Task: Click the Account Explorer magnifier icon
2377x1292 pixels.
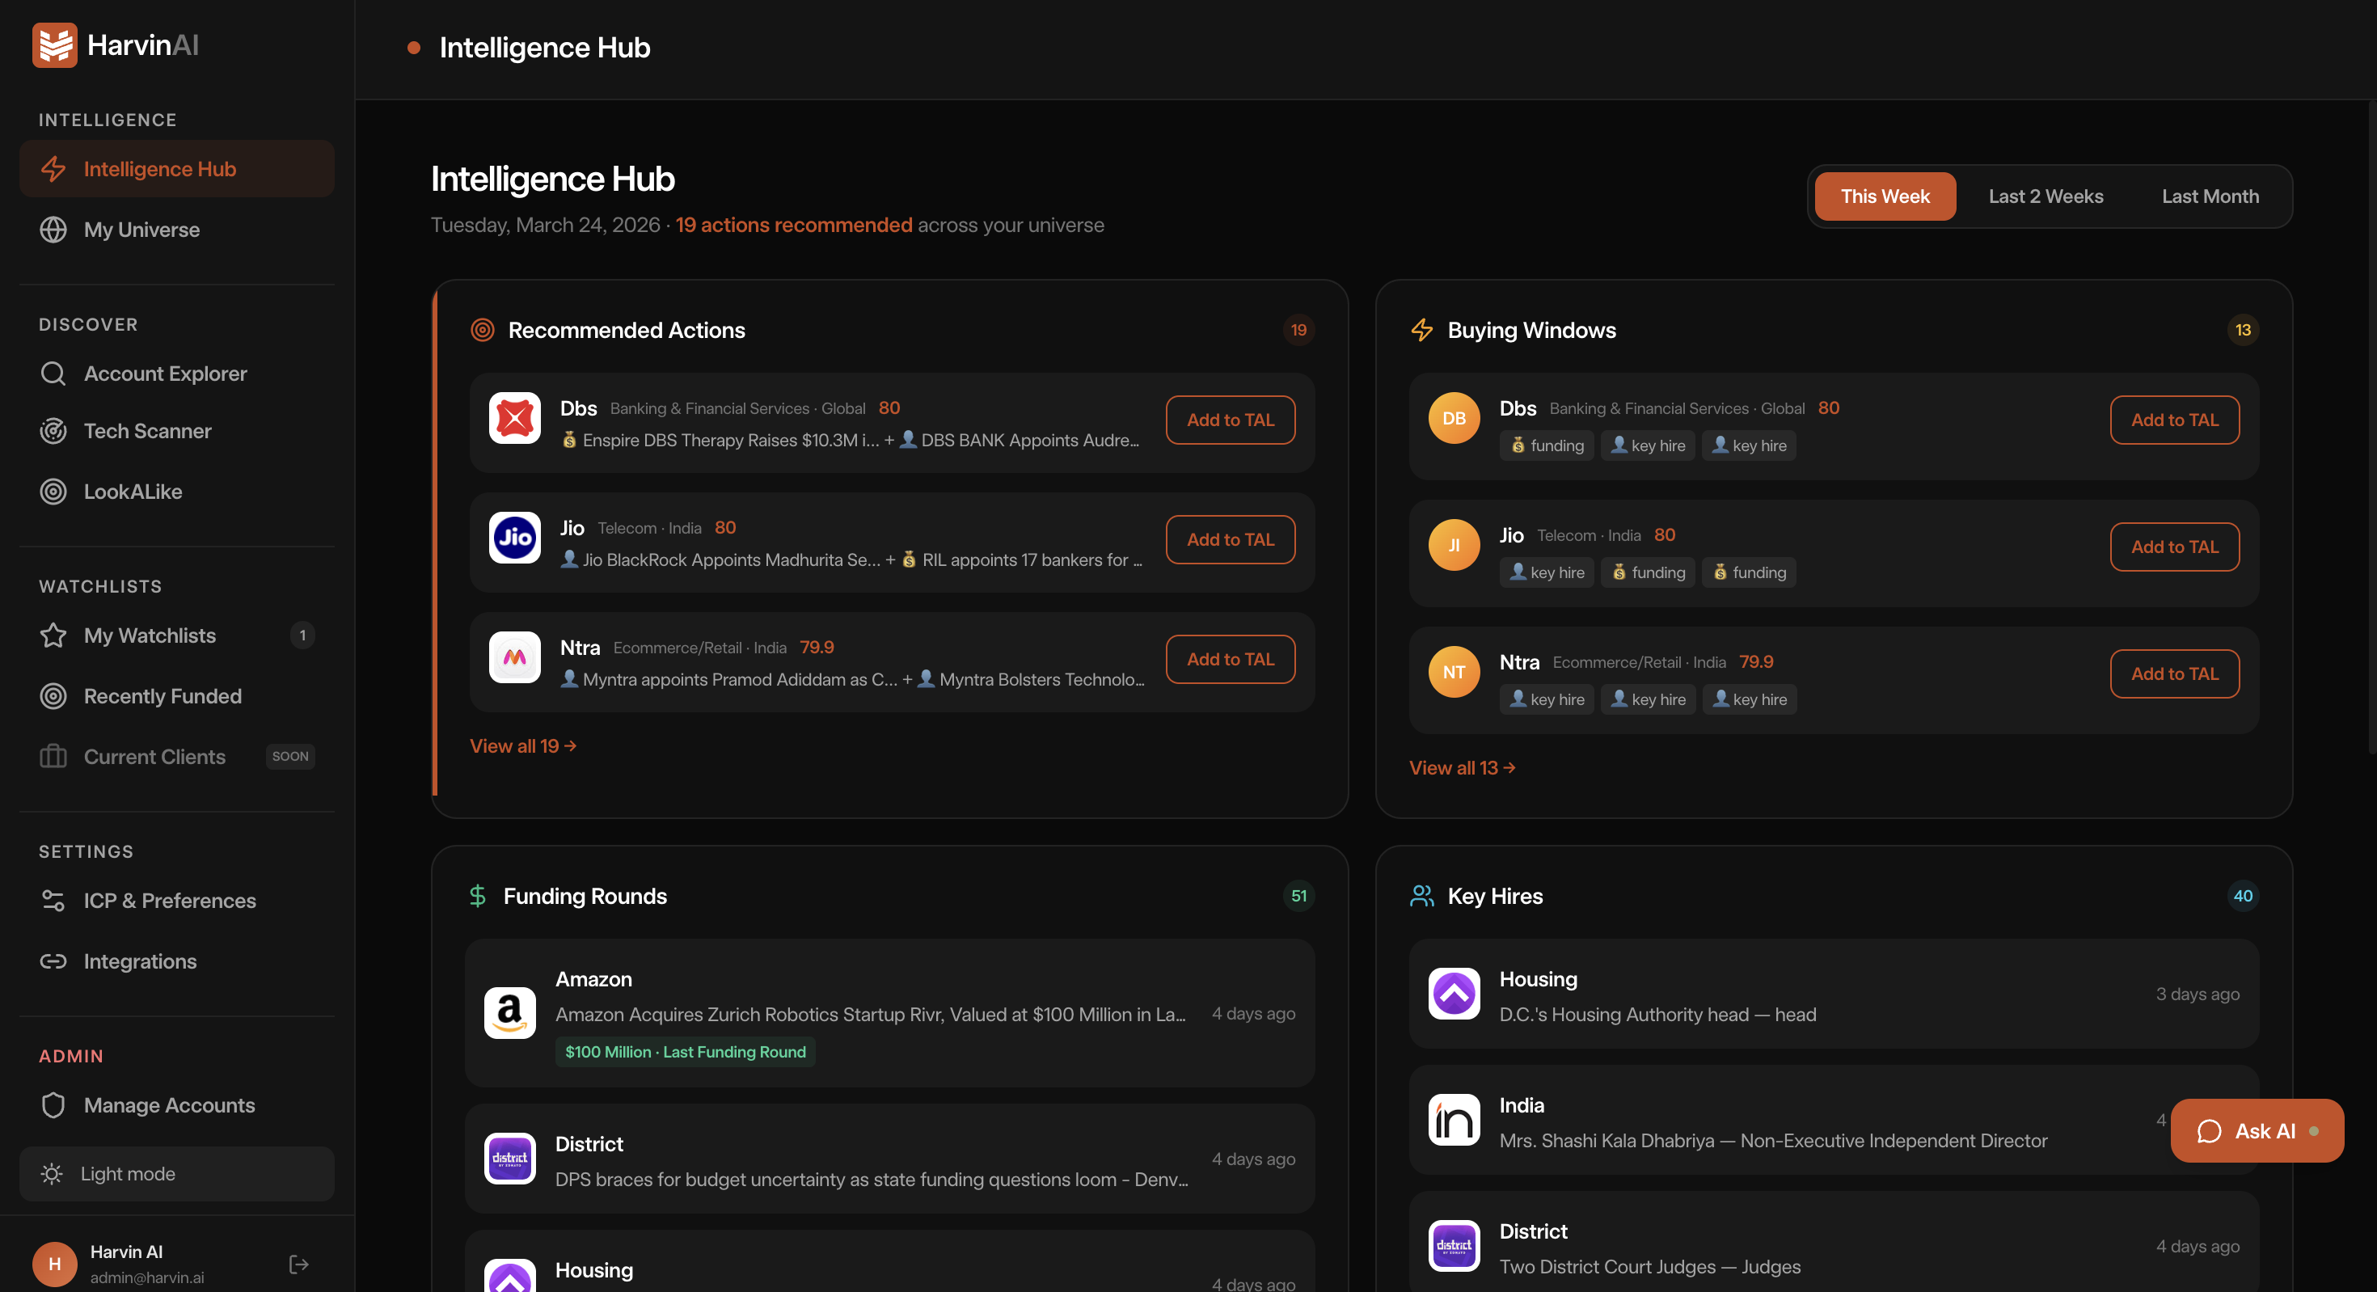Action: [x=53, y=374]
